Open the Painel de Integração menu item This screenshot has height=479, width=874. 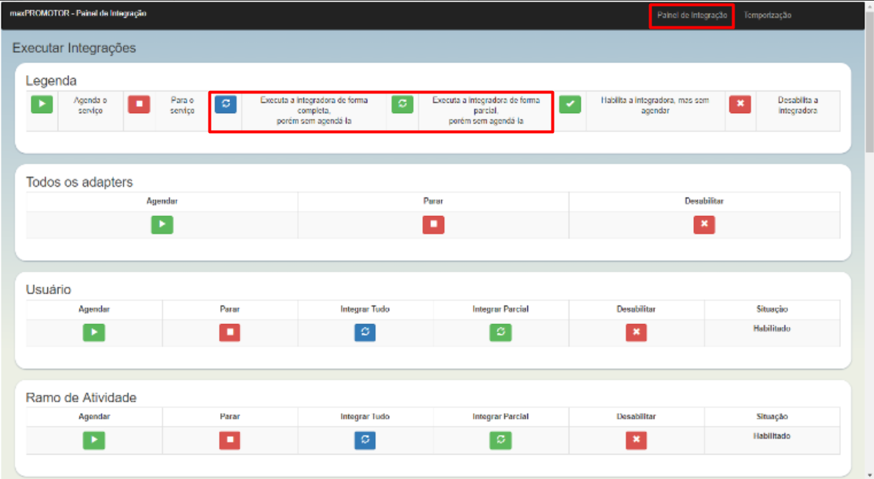tap(692, 15)
